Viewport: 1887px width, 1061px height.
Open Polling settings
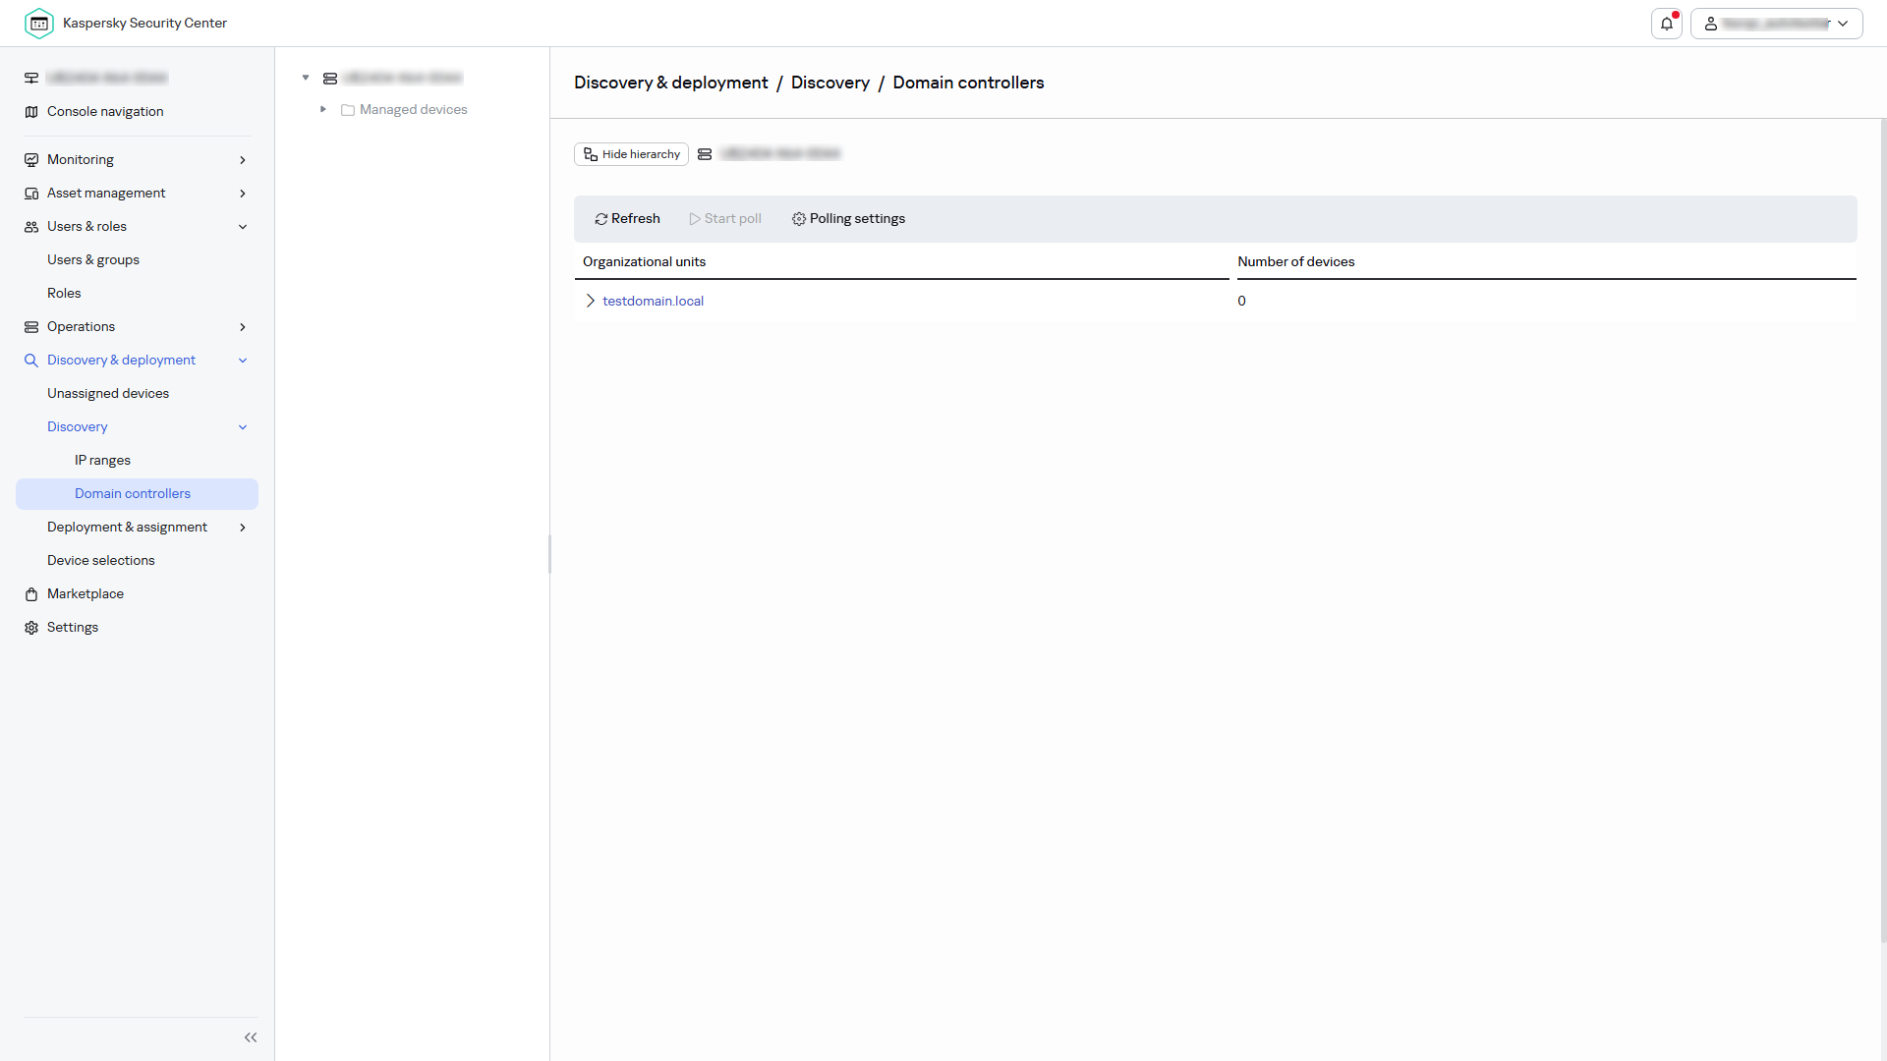[x=848, y=218]
